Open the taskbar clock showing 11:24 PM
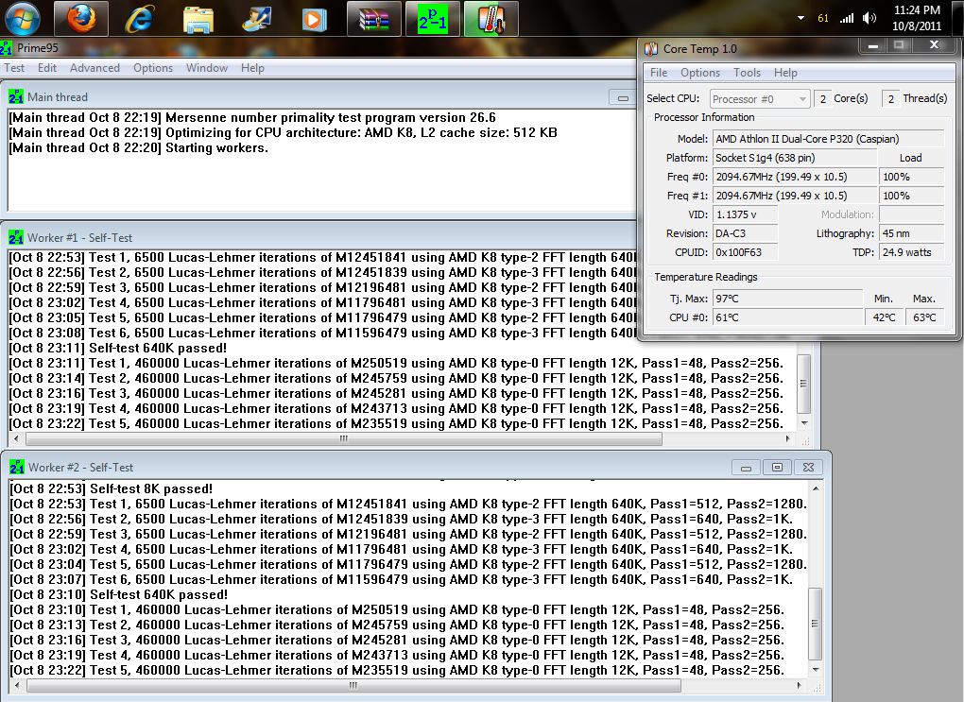This screenshot has width=964, height=702. [917, 18]
